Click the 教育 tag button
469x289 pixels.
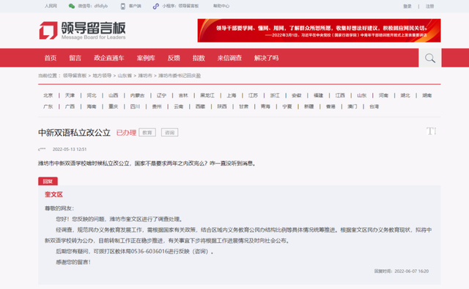click(147, 132)
